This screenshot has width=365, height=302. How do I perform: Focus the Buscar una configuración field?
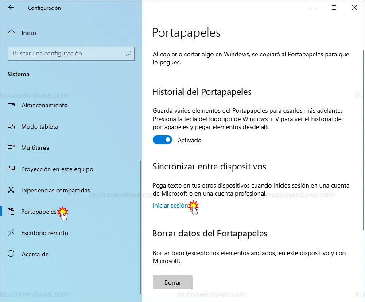[x=66, y=54]
